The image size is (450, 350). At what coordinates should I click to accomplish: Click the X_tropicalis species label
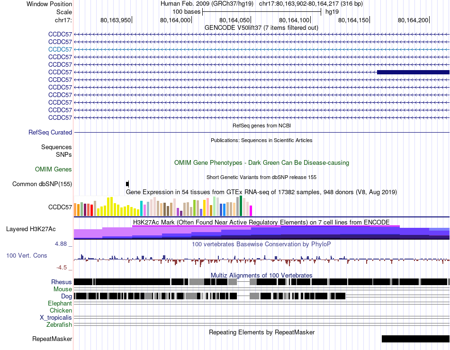(x=56, y=318)
